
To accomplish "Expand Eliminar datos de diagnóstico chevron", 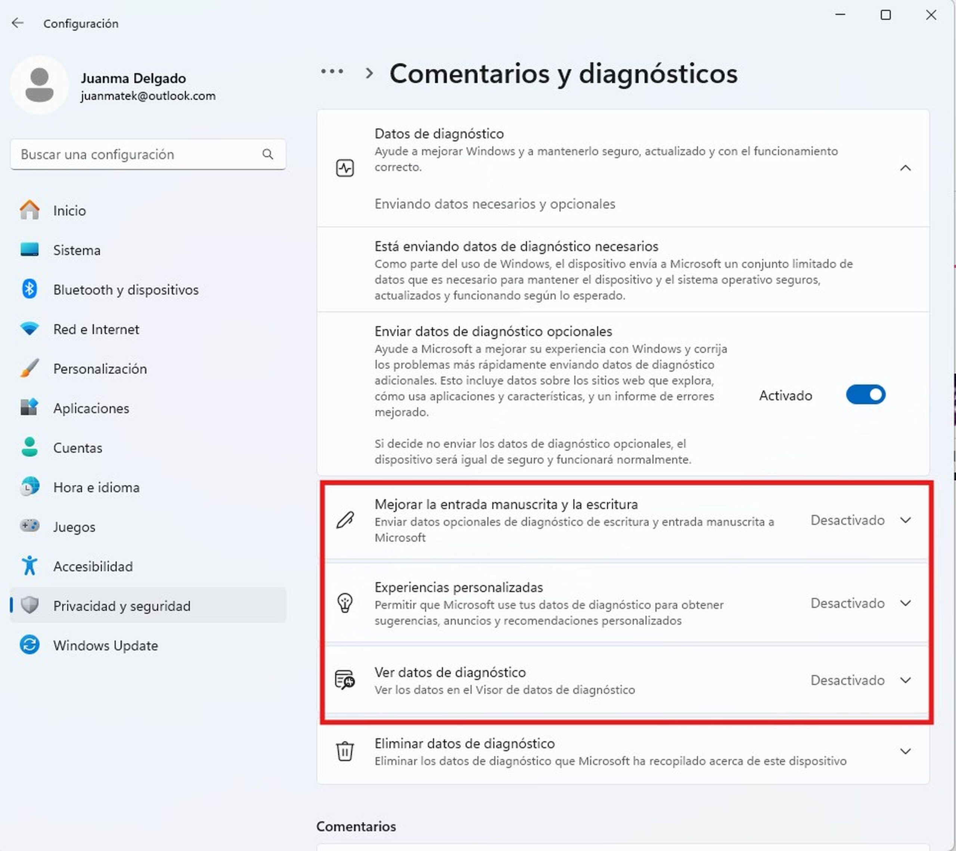I will coord(906,751).
